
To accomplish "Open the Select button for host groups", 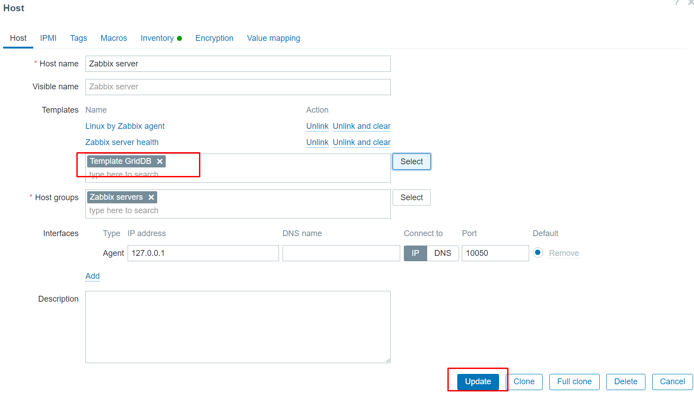I will coord(411,197).
